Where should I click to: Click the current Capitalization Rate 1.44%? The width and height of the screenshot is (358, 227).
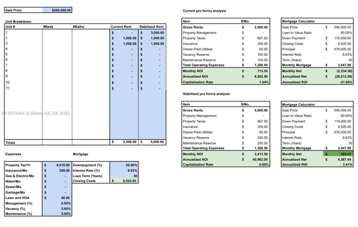click(x=263, y=82)
